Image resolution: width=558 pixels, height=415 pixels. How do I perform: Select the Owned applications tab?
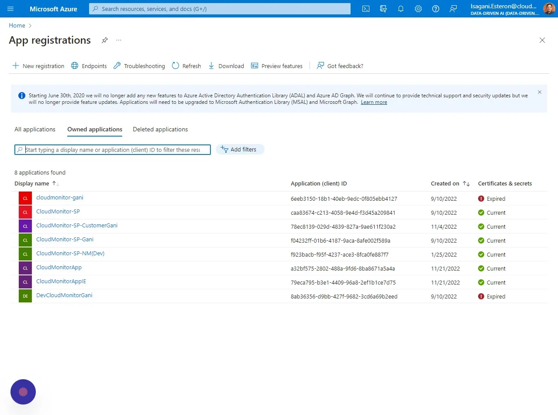(95, 129)
